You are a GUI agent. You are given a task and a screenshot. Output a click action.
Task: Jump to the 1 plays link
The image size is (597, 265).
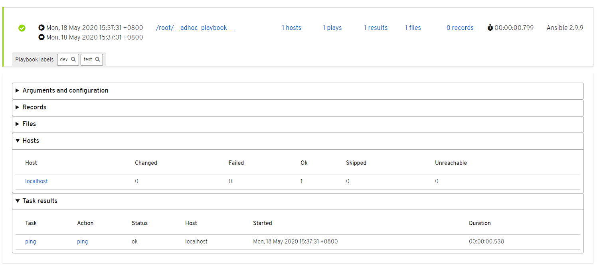[x=332, y=28]
